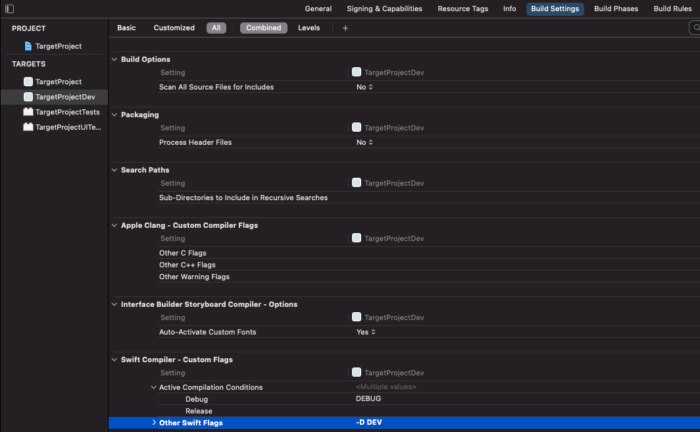Click the Other Swift Flags label

(x=191, y=423)
